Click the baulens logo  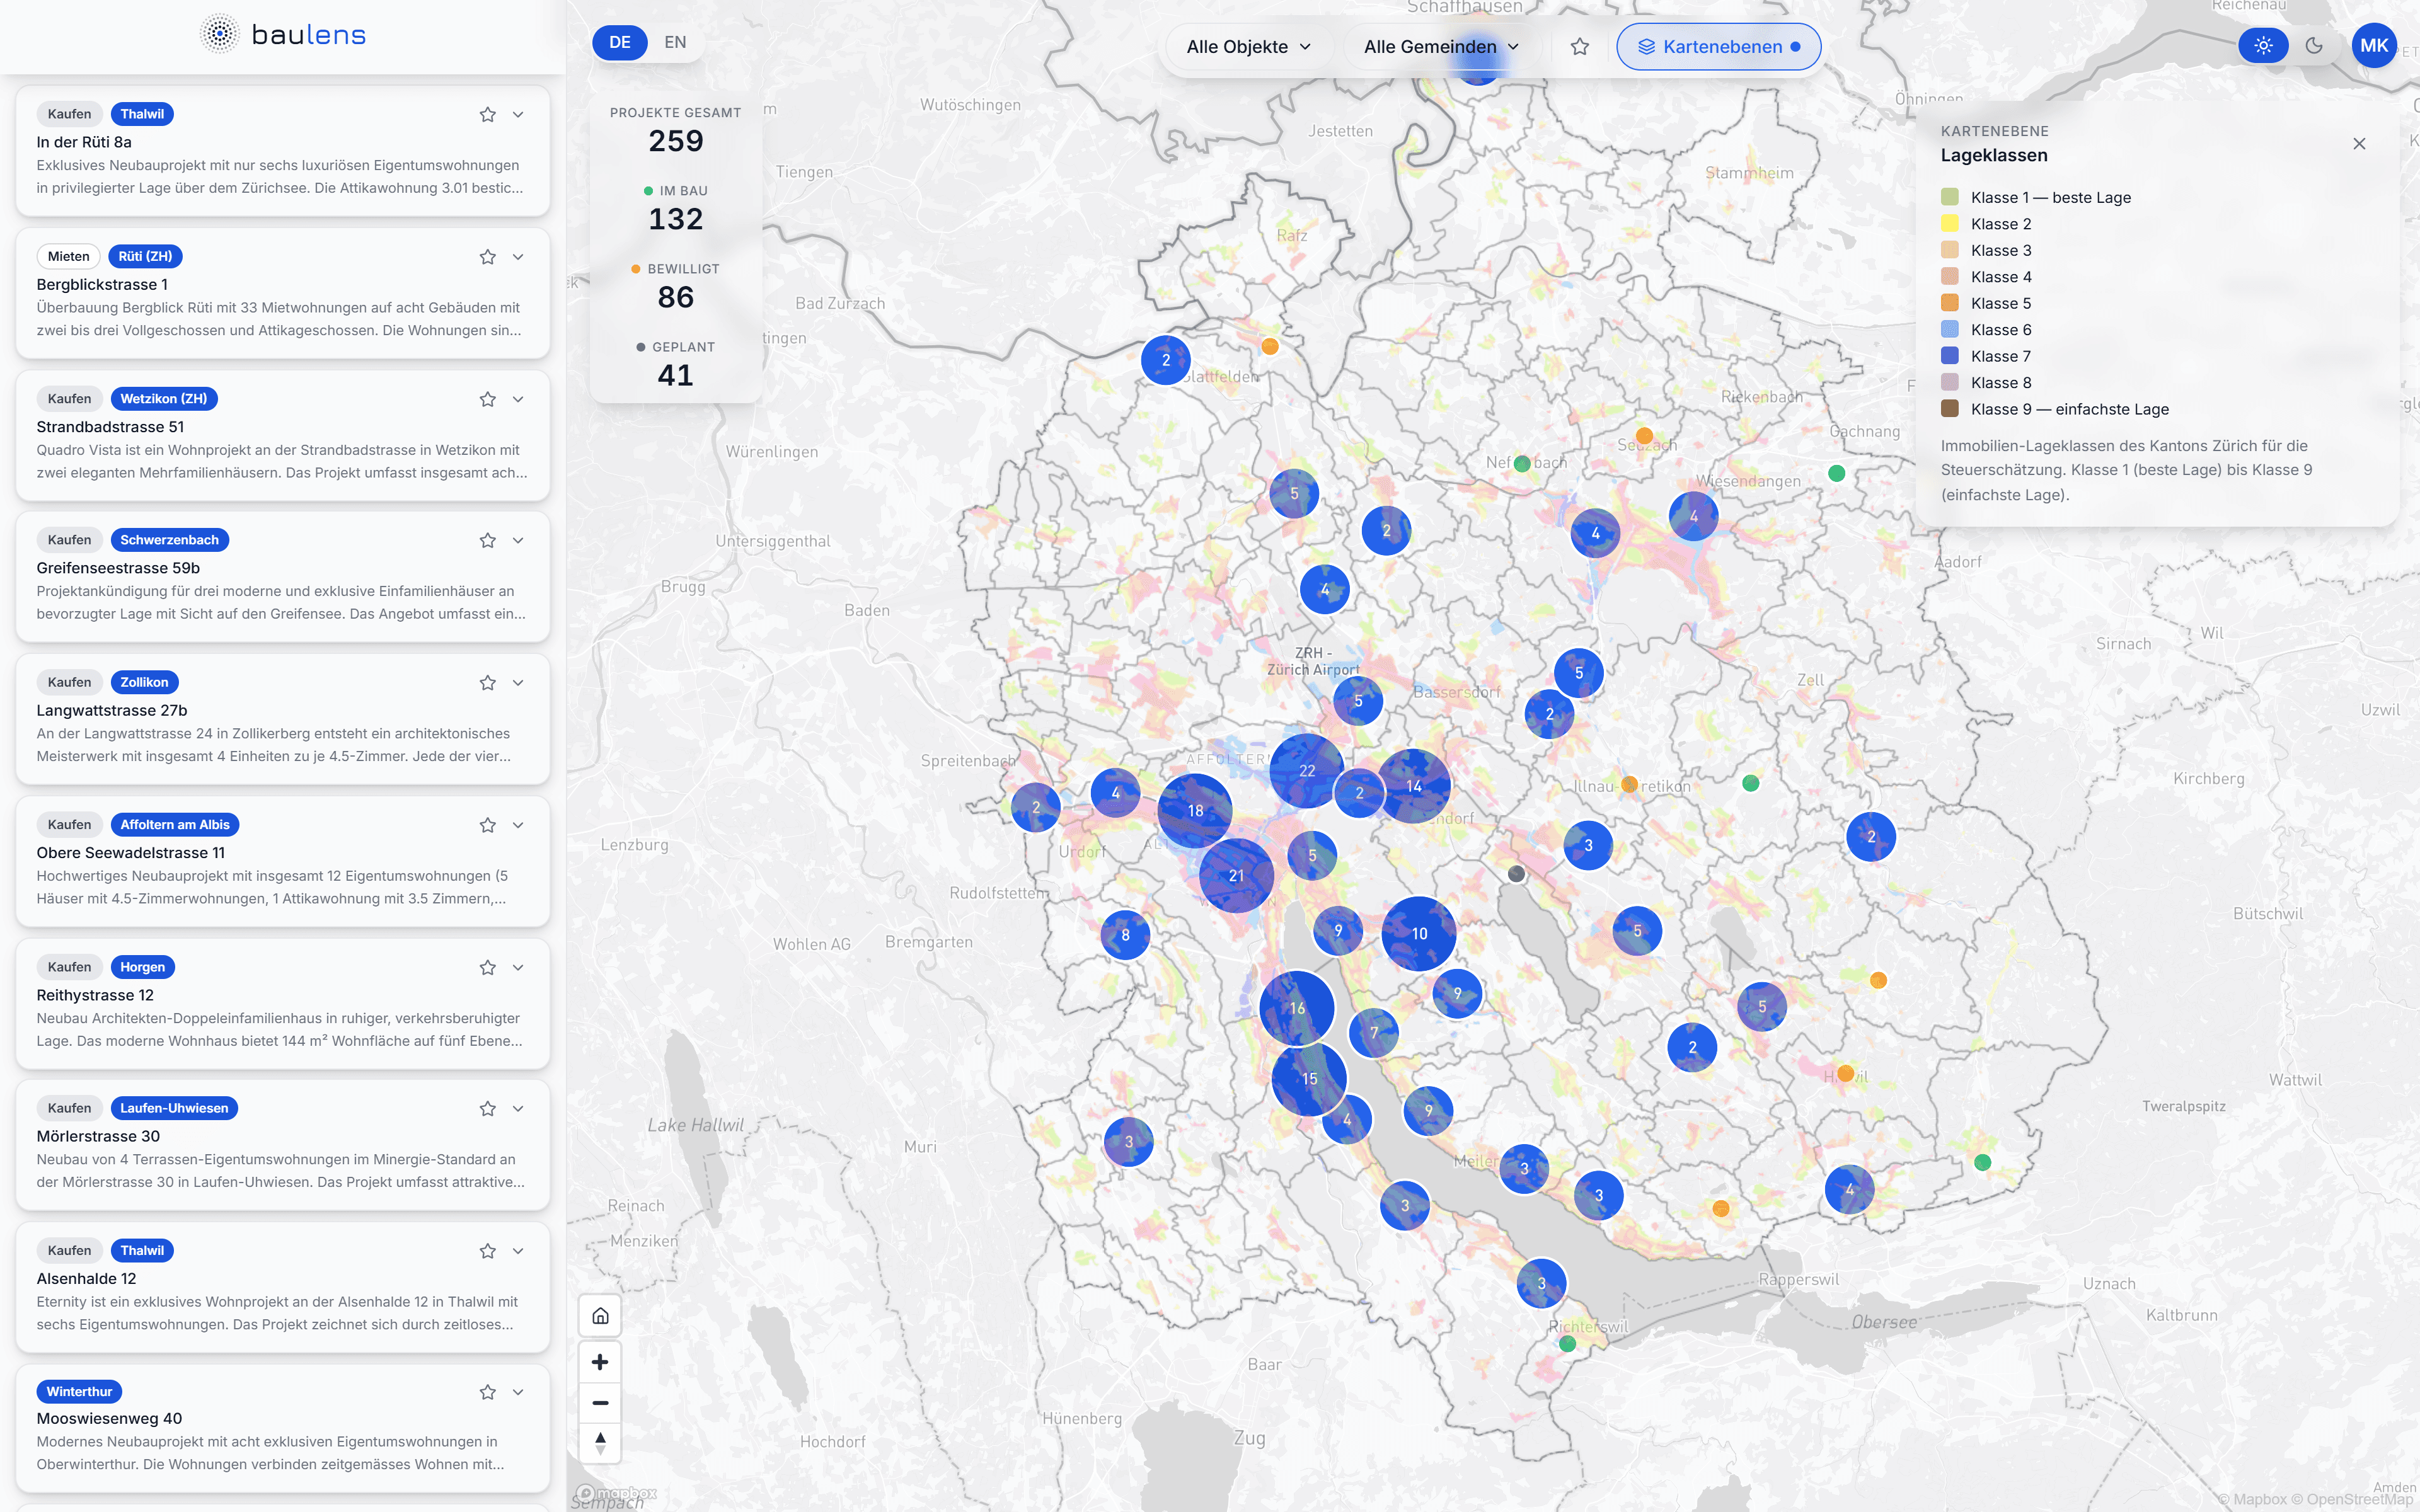tap(283, 35)
